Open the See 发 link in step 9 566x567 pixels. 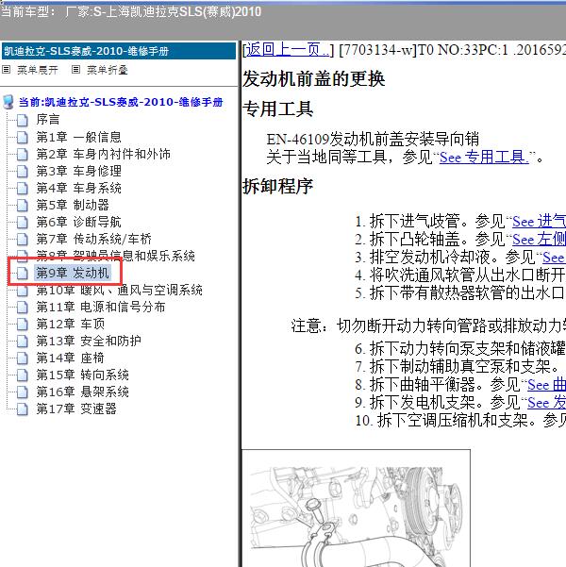546,403
